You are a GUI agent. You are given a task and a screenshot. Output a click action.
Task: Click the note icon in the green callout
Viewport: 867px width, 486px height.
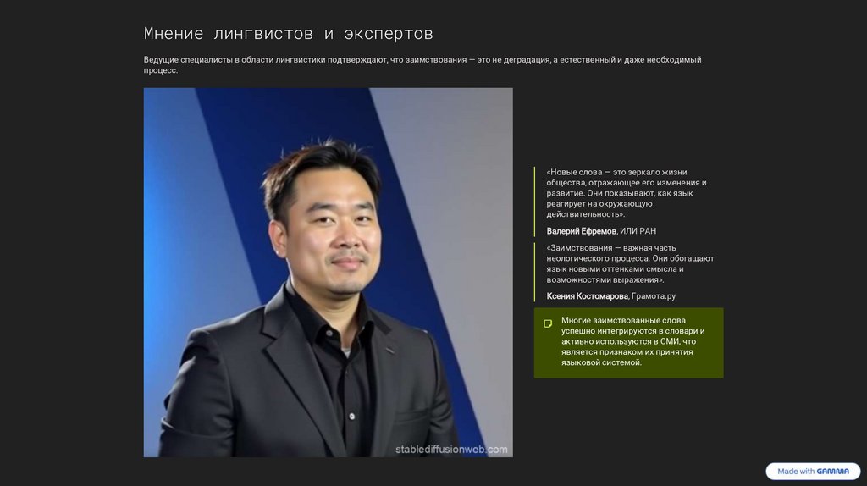[548, 323]
